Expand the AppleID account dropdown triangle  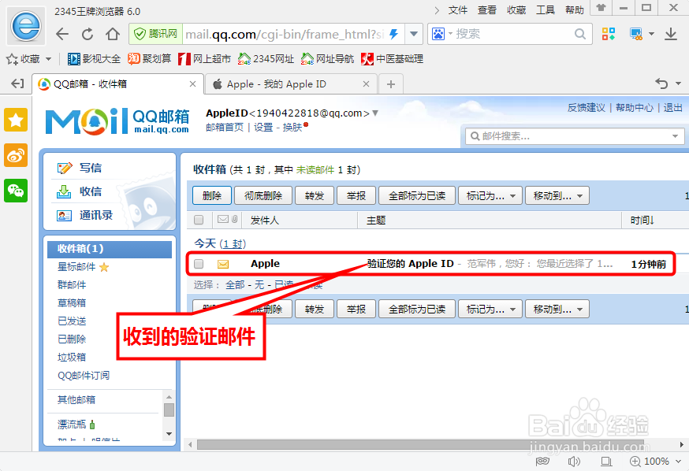tap(374, 113)
